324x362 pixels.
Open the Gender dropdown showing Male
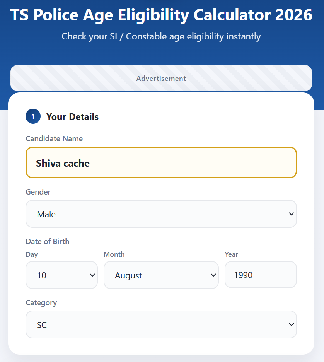coord(161,214)
